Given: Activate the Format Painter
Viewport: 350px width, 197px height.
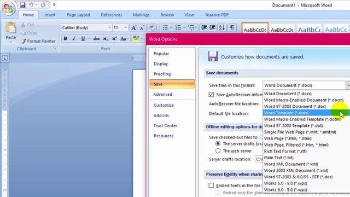Looking at the screenshot, I should (x=38, y=41).
